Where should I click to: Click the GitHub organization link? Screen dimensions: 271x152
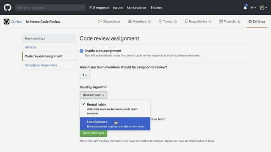17,22
